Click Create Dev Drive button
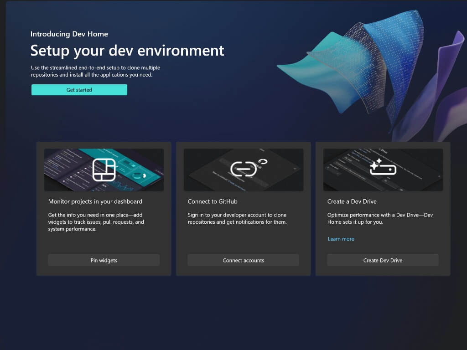467x350 pixels. point(383,260)
